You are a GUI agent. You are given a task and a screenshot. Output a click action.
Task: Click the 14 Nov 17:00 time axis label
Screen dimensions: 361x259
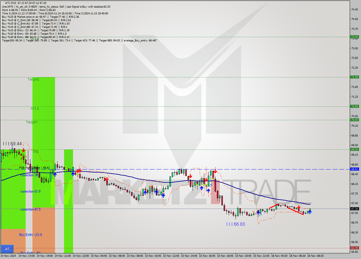point(27,256)
